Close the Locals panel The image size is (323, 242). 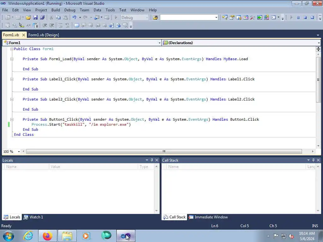pos(157,160)
